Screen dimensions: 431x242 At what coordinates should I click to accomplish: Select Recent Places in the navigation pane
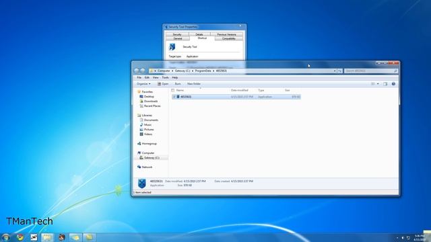pos(150,106)
